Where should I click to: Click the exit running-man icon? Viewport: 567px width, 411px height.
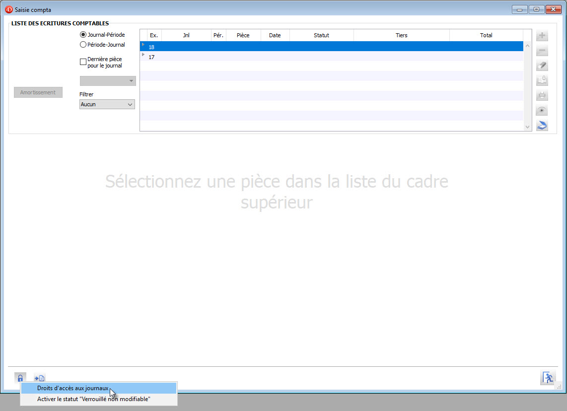pyautogui.click(x=548, y=378)
